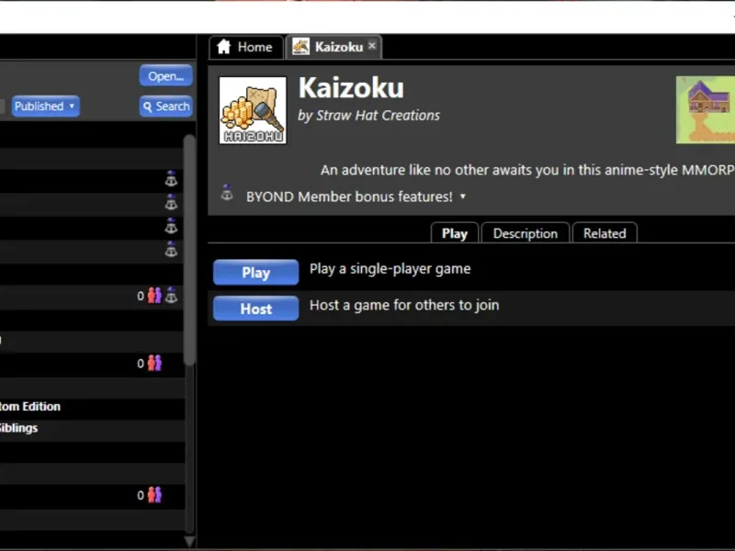The height and width of the screenshot is (551, 735).
Task: Click the Kaizoku game logo image
Action: 253,110
